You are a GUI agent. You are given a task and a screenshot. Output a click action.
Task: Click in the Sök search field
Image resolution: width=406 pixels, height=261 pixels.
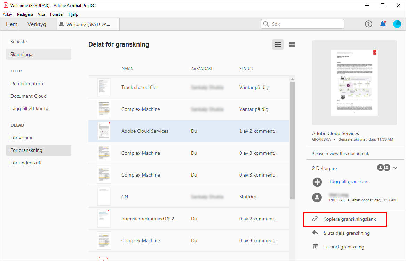coord(302,24)
